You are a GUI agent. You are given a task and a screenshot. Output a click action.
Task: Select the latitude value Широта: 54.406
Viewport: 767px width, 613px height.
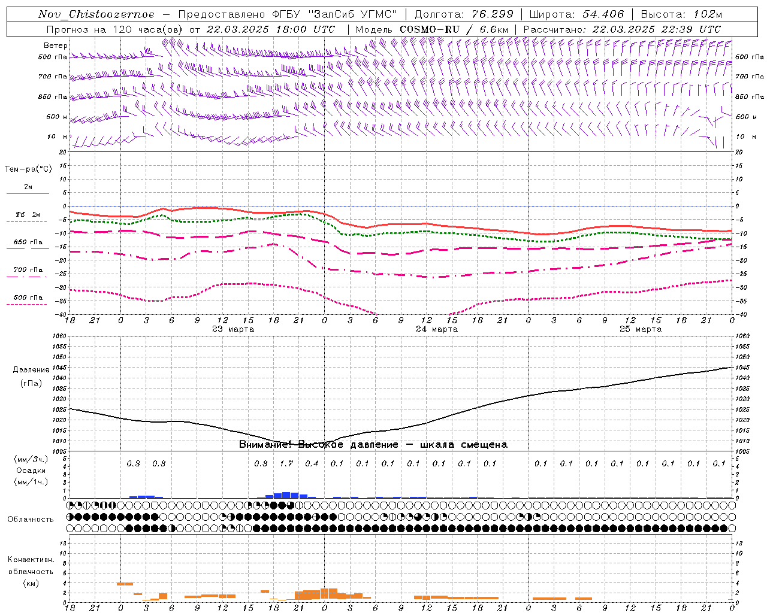pos(576,14)
